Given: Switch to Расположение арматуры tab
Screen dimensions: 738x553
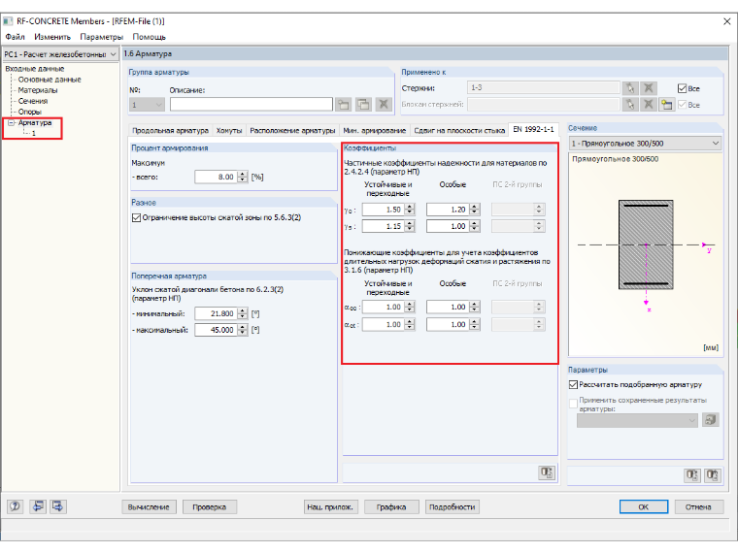Looking at the screenshot, I should pyautogui.click(x=292, y=130).
